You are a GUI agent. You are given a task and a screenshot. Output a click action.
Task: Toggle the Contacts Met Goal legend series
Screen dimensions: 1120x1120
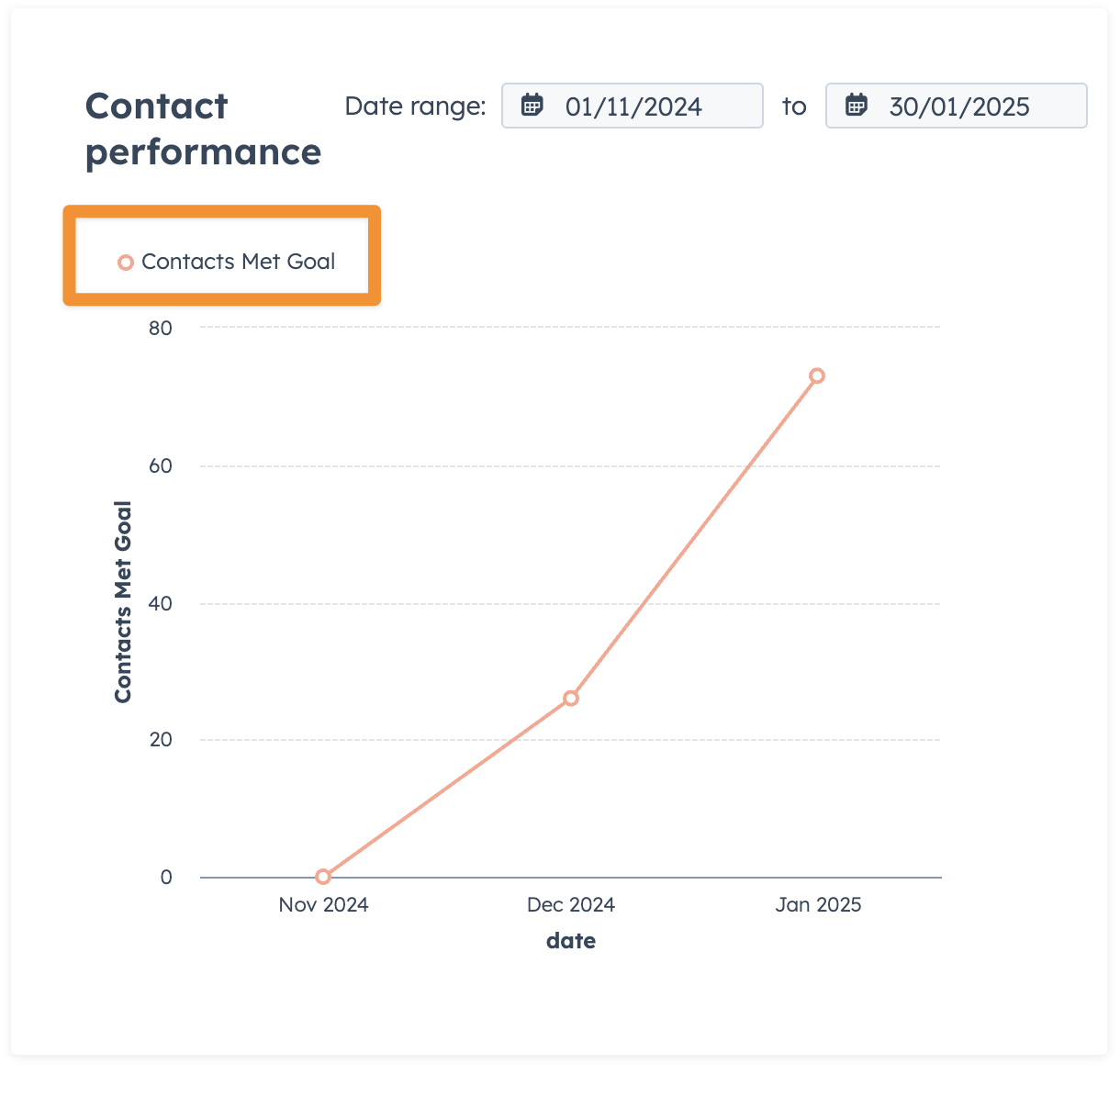tap(238, 262)
